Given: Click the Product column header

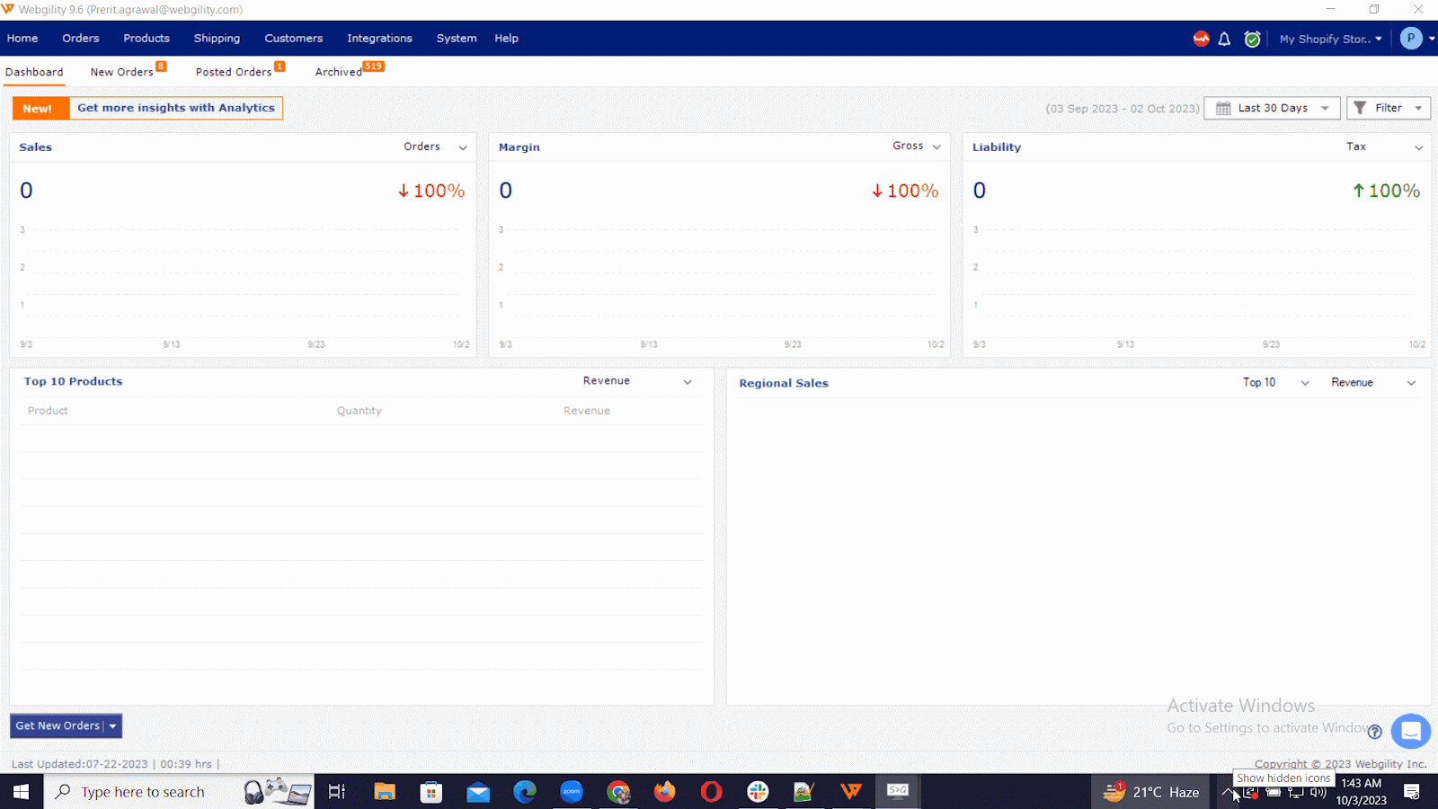Looking at the screenshot, I should tap(48, 411).
